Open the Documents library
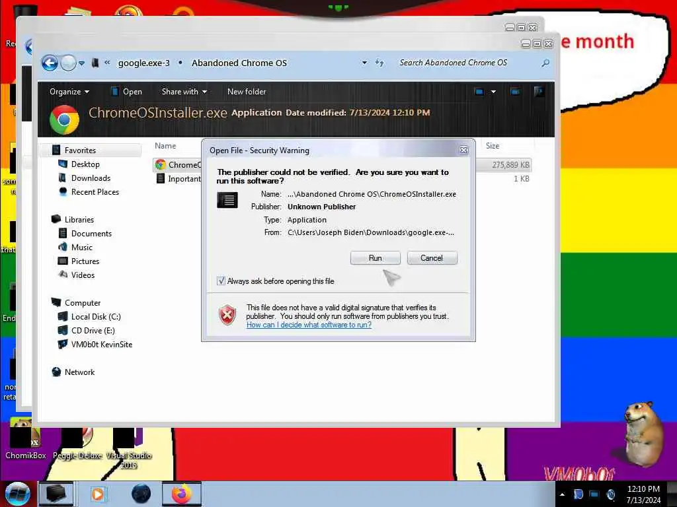The image size is (677, 507). [91, 233]
